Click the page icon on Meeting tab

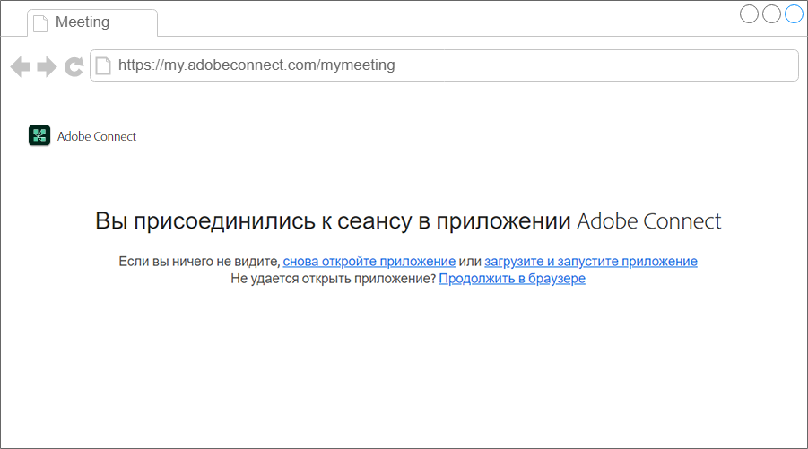(x=40, y=23)
